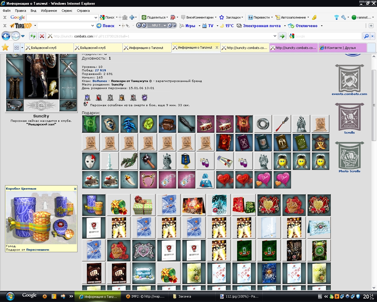377x302 pixels.
Task: Close the Коробки Цветные popup
Action: 75,189
